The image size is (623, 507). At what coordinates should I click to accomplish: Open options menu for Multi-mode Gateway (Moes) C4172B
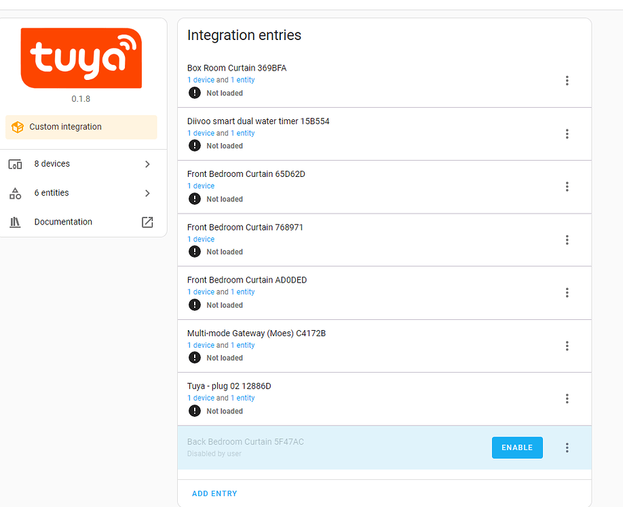pyautogui.click(x=567, y=346)
